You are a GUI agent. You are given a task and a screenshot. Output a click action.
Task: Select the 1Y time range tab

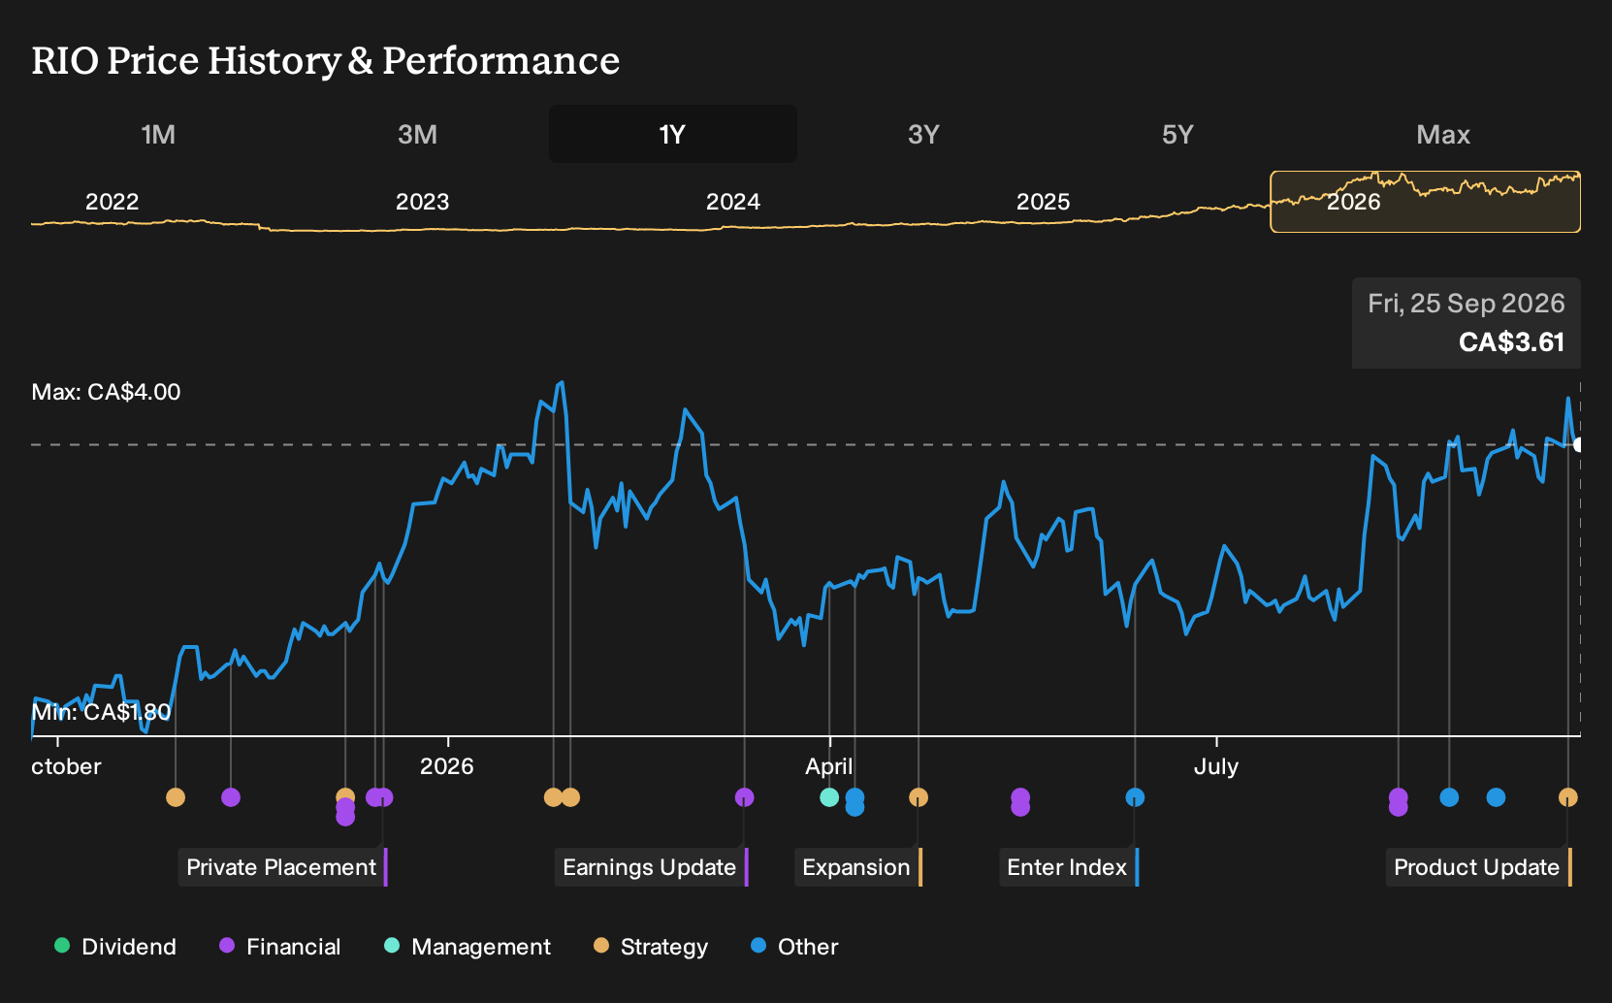673,134
